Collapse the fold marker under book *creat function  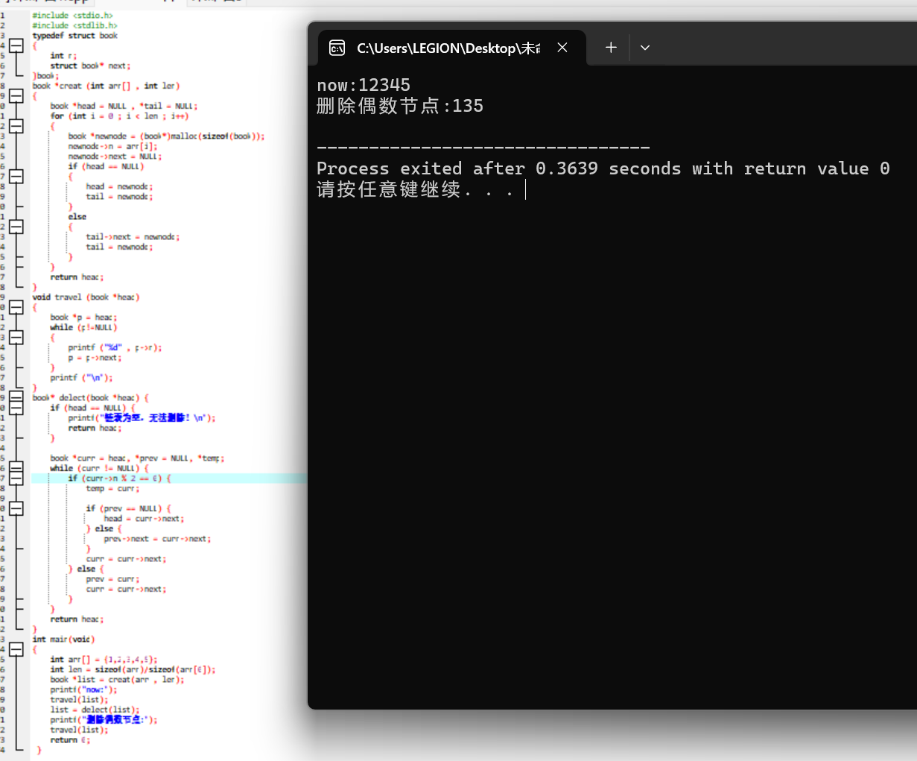[16, 96]
